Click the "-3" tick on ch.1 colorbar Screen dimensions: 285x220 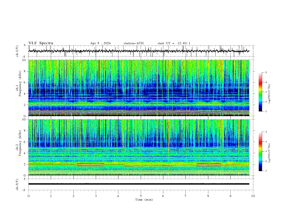pyautogui.click(x=266, y=72)
